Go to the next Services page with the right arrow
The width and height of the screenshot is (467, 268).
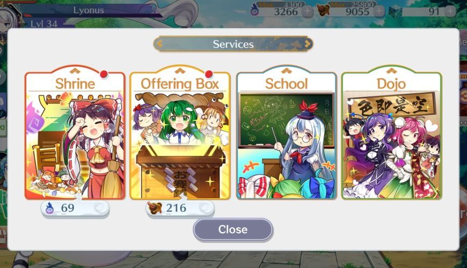coord(308,44)
